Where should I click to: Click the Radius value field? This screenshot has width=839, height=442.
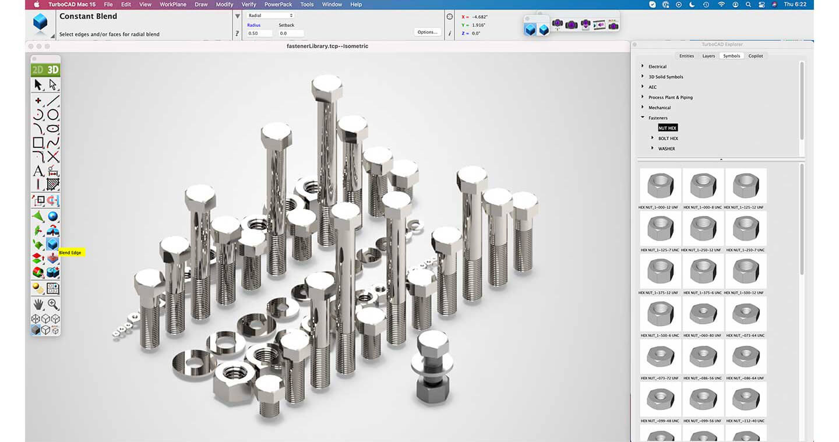coord(259,33)
